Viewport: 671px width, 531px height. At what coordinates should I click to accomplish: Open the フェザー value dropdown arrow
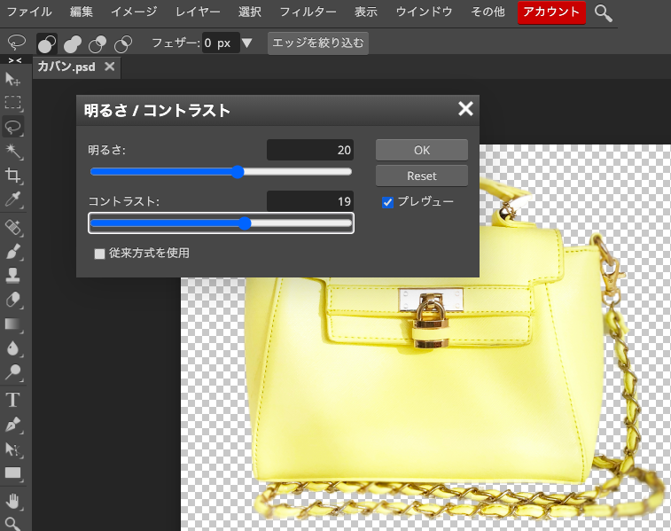click(x=247, y=43)
